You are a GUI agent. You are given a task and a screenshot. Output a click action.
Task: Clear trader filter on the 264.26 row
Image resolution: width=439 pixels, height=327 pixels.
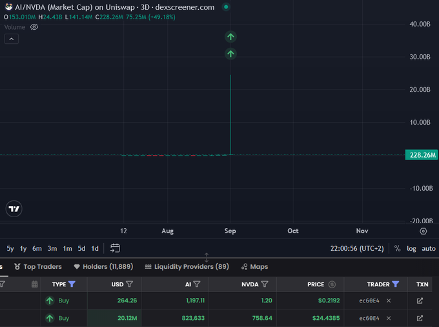[x=389, y=301]
